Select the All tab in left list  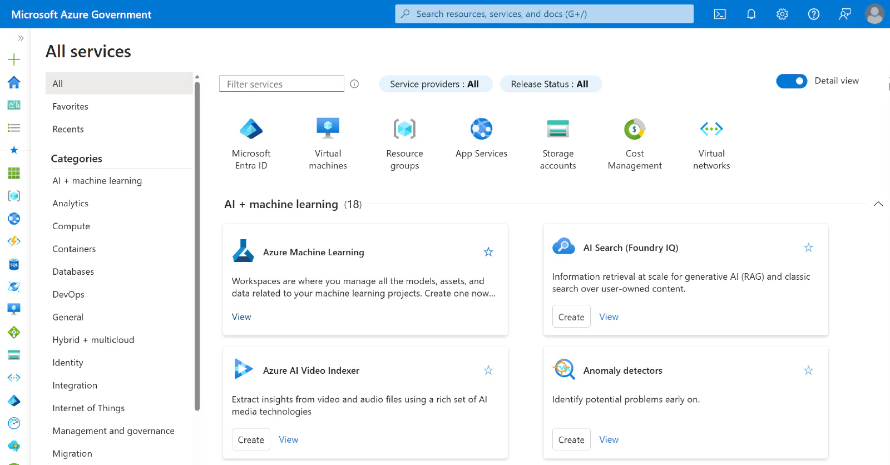[x=119, y=83]
